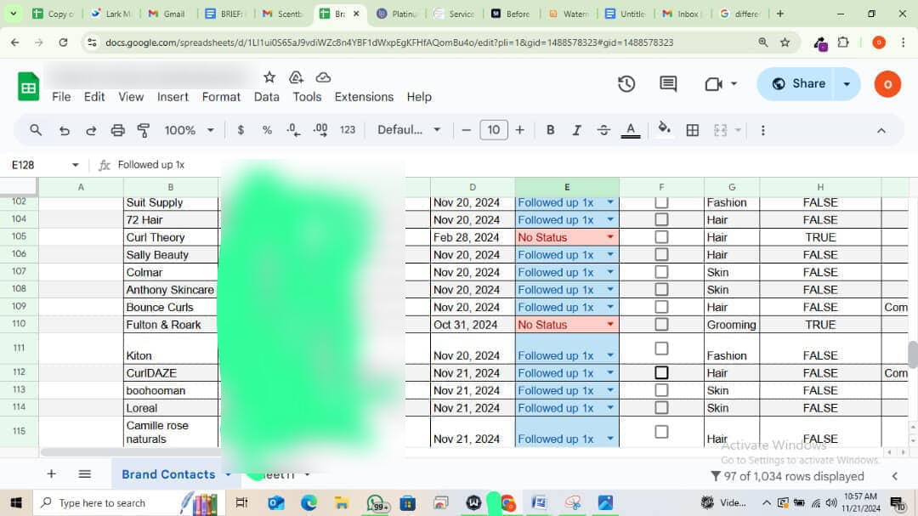This screenshot has width=918, height=516.
Task: Switch to the Brand Contacts sheet tab
Action: point(168,474)
